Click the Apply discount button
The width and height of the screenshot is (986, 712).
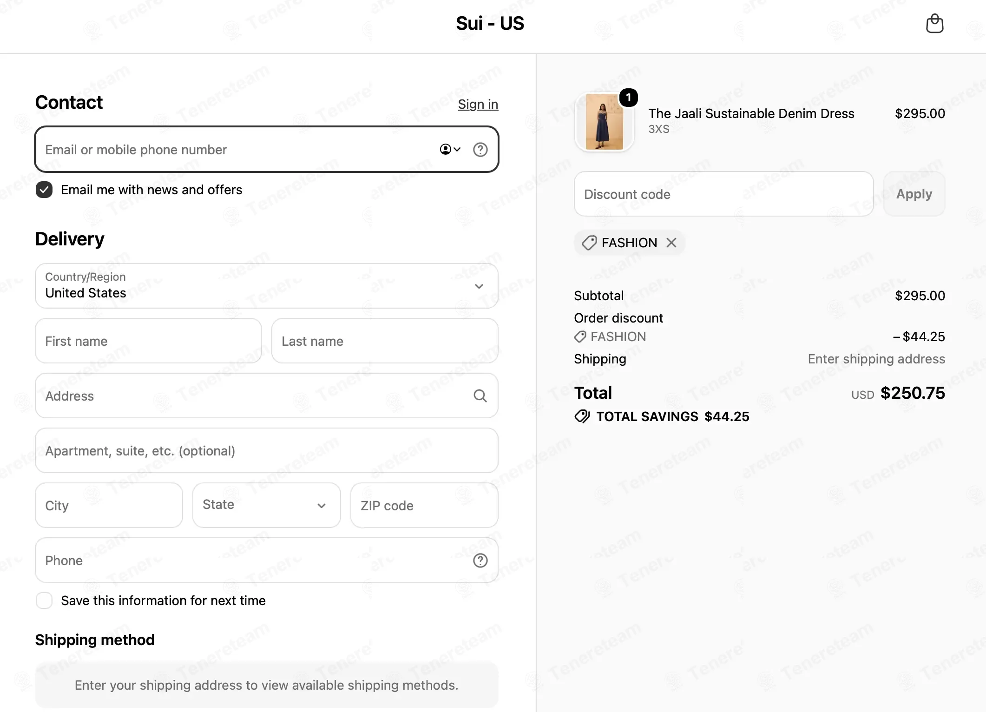(914, 194)
